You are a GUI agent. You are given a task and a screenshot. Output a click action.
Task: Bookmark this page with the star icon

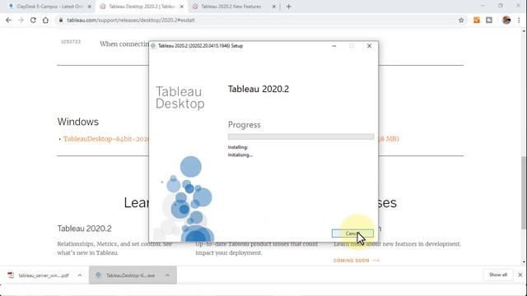coord(461,20)
